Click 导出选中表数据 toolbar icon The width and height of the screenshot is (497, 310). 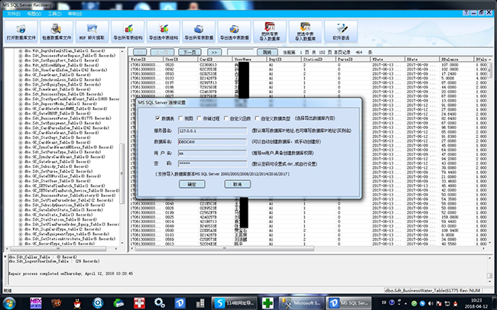coord(234,31)
